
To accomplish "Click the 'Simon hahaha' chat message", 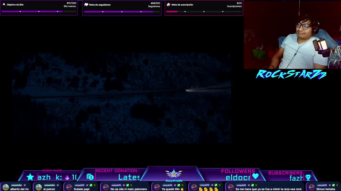I will tap(326, 189).
